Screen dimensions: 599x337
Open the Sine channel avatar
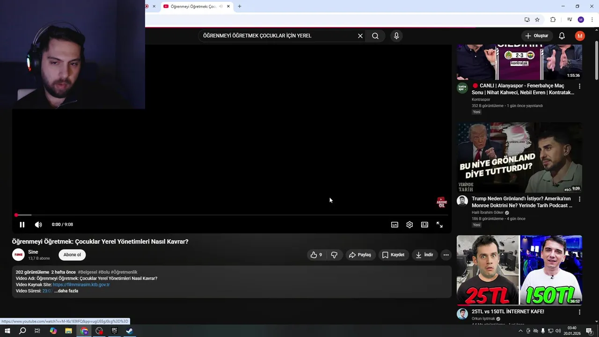tap(18, 255)
